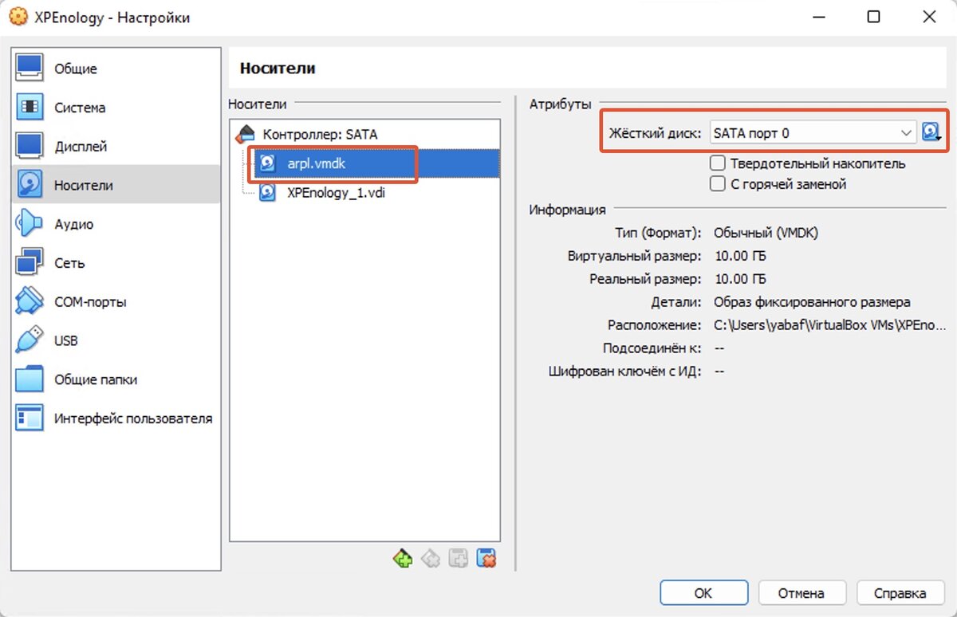
Task: Click the Общие monitor icon
Action: pyautogui.click(x=30, y=69)
